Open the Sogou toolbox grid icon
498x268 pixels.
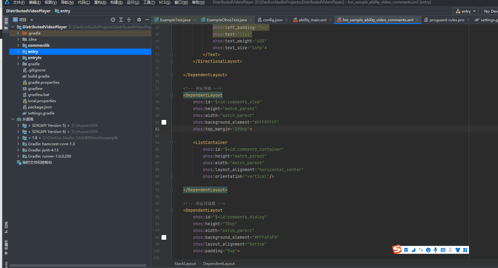[x=465, y=250]
